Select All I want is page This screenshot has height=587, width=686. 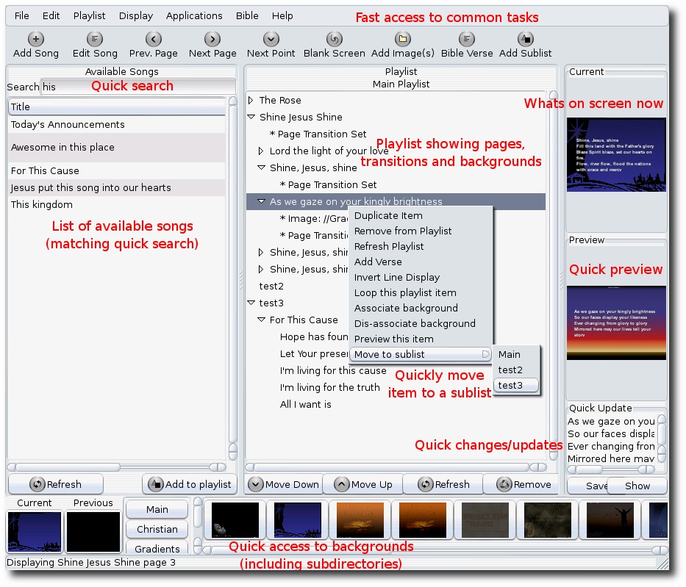(x=305, y=404)
